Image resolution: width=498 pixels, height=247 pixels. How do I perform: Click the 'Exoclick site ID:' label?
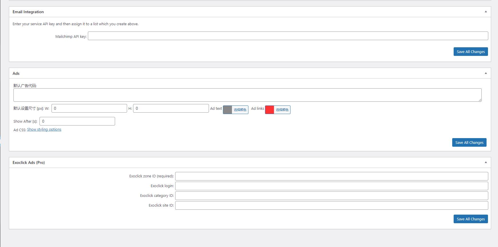pyautogui.click(x=161, y=205)
